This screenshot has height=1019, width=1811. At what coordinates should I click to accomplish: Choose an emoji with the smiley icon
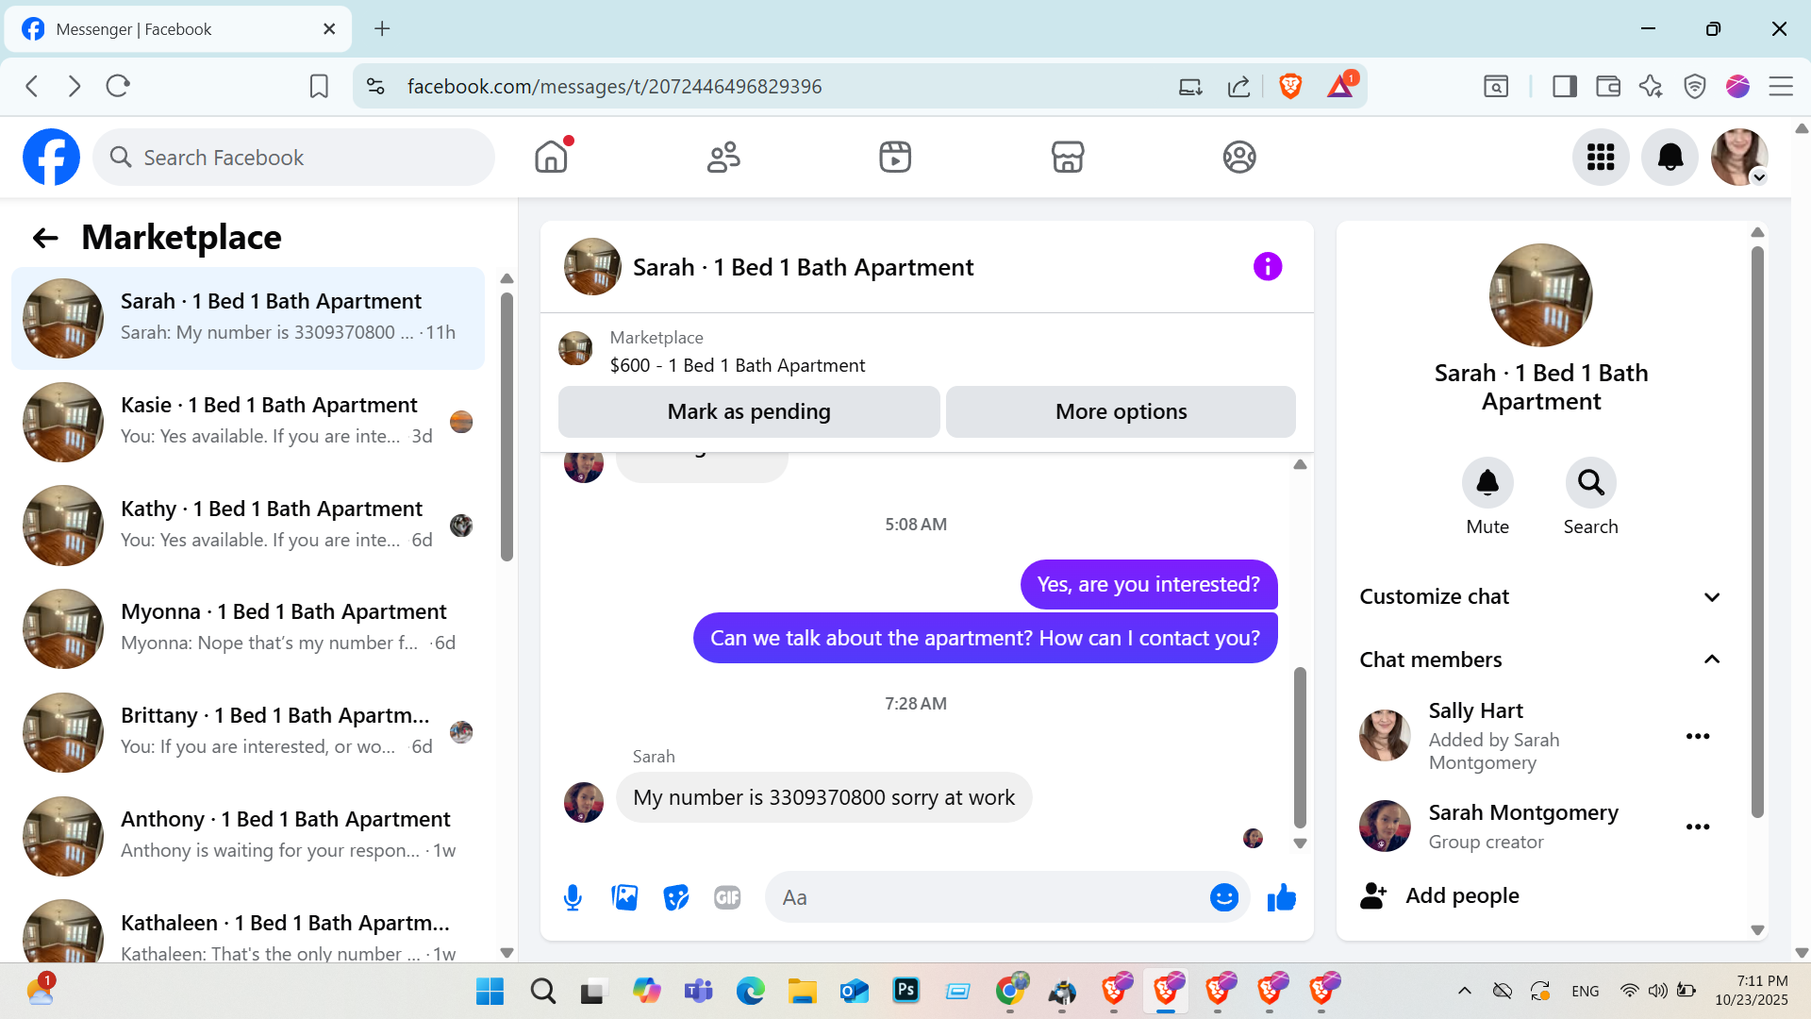[1223, 897]
